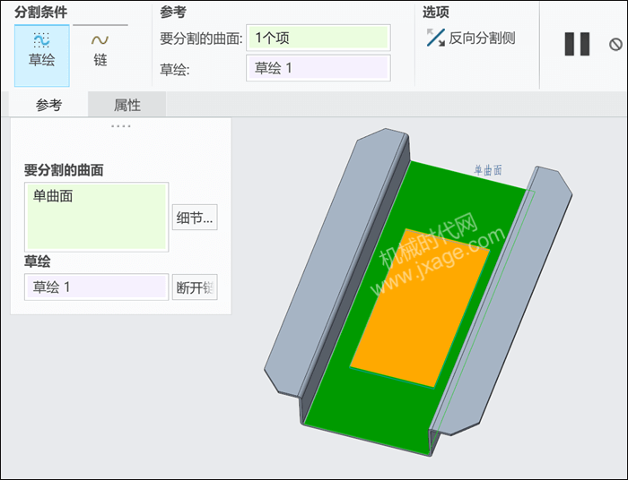Click the 断开链 unlink button
This screenshot has height=480, width=628.
pos(195,287)
